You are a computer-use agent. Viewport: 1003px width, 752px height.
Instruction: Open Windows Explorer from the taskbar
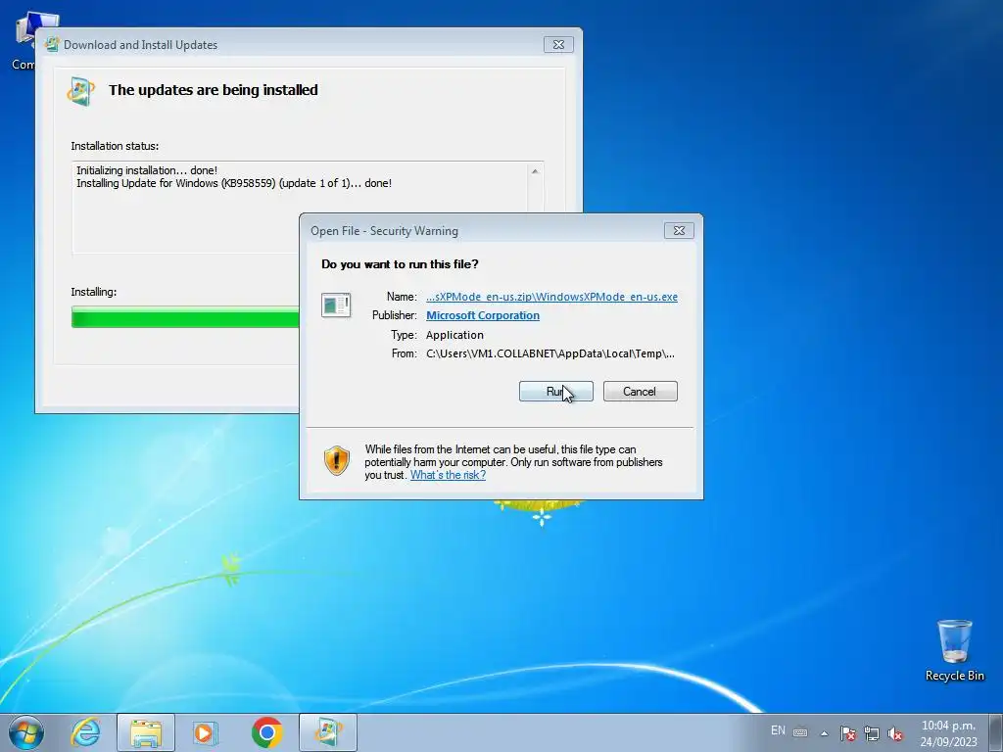[146, 732]
